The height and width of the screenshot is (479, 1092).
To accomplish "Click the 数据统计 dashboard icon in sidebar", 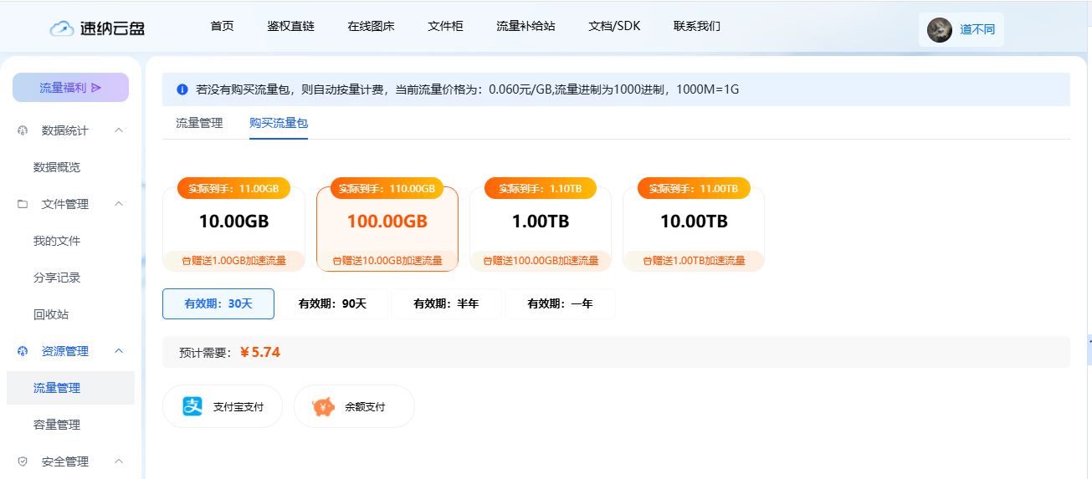I will pos(23,130).
